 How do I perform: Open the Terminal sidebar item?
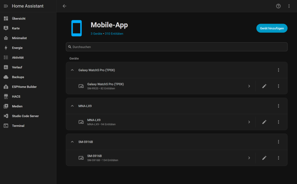pyautogui.click(x=28, y=126)
